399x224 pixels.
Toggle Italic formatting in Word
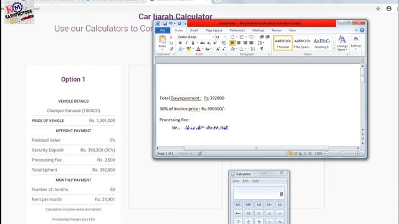click(x=186, y=43)
